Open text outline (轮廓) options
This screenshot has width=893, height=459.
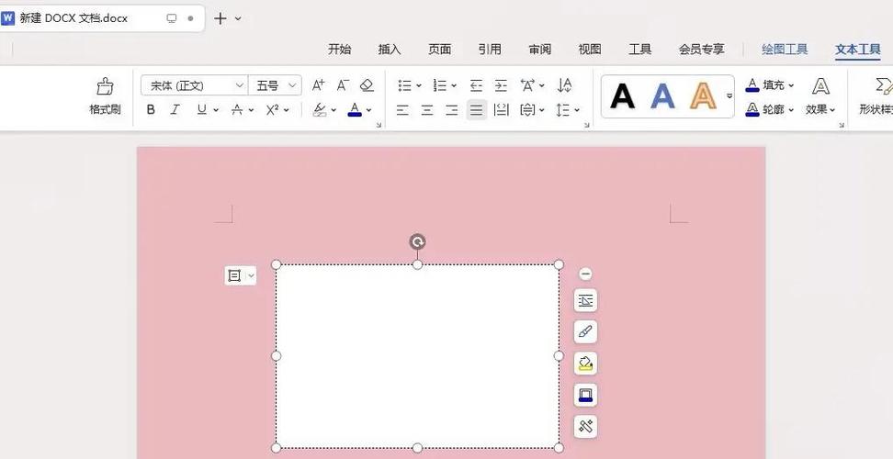[x=769, y=110]
